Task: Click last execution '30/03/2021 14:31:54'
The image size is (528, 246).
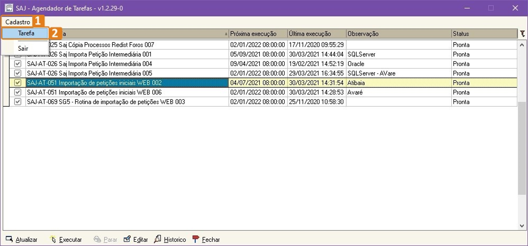Action: point(316,83)
